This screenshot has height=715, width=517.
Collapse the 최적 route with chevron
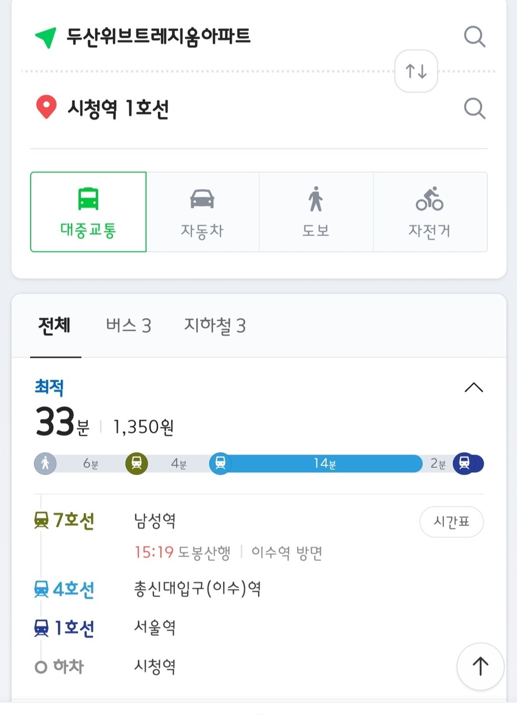[474, 387]
